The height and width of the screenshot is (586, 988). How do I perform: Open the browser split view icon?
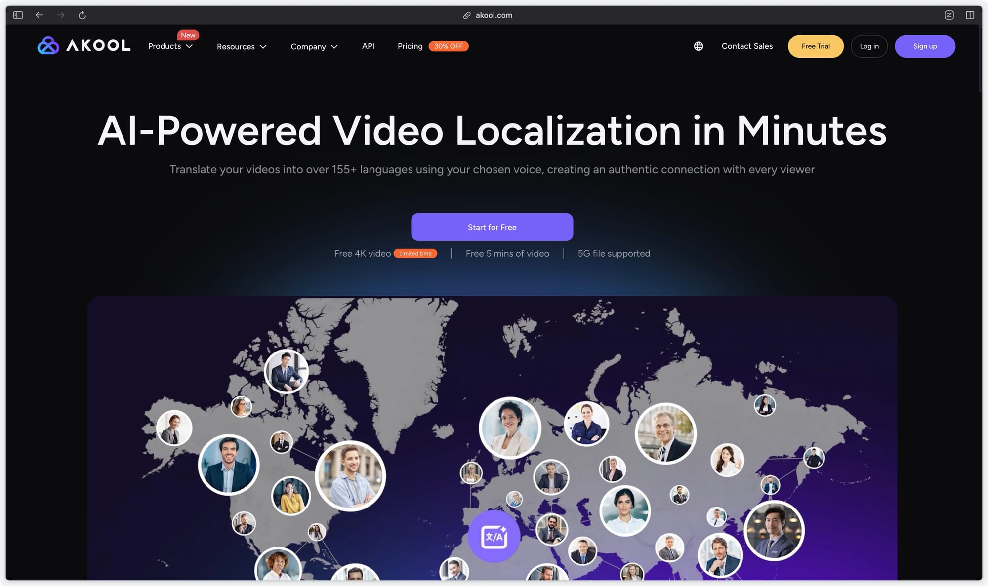pyautogui.click(x=970, y=15)
